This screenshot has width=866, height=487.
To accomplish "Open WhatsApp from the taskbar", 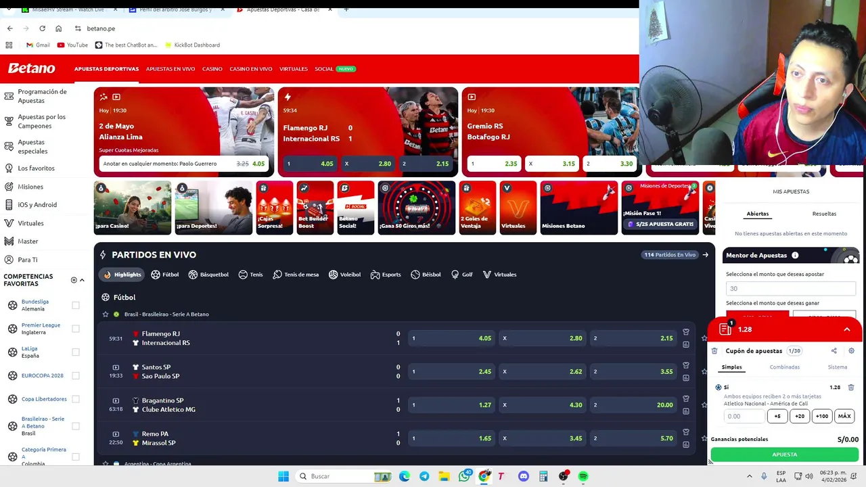I will (464, 476).
